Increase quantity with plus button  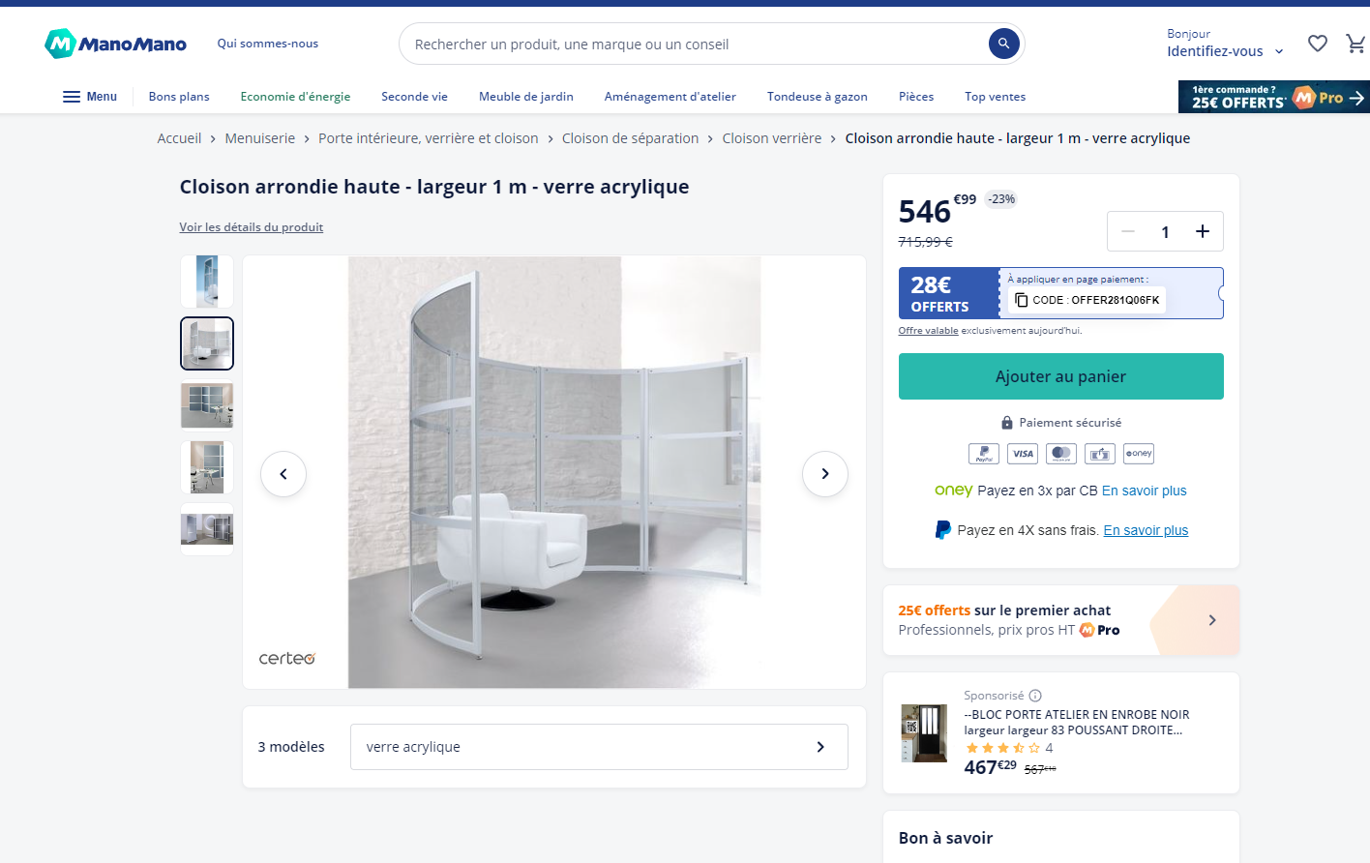1203,231
